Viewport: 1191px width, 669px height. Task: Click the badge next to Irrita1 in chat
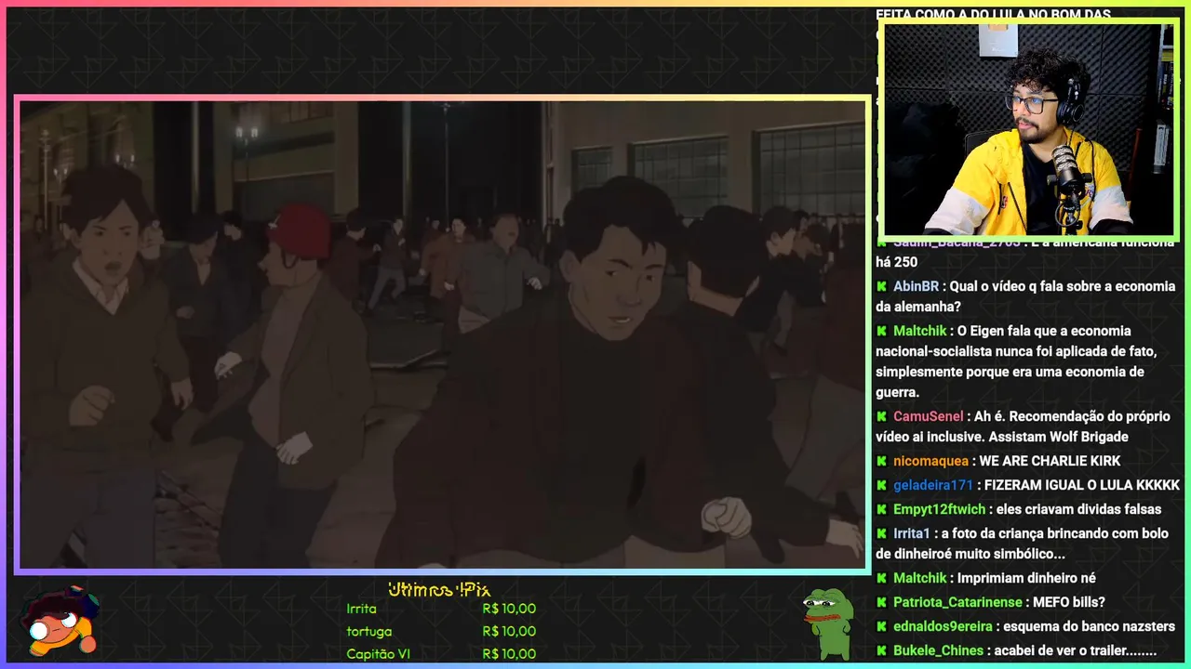(881, 533)
